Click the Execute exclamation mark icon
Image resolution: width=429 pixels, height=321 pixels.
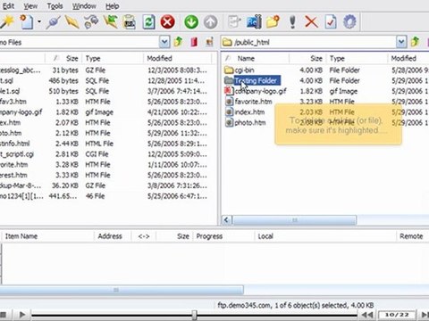tap(292, 22)
